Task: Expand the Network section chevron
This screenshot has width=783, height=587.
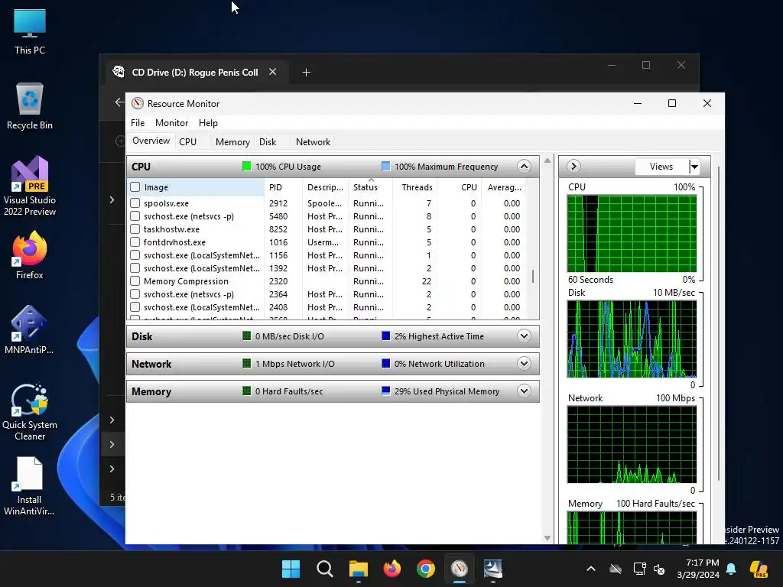Action: (x=524, y=363)
